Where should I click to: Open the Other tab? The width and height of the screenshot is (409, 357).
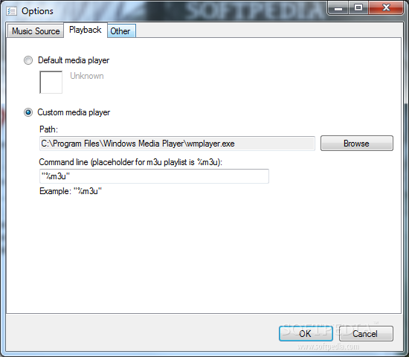click(121, 31)
